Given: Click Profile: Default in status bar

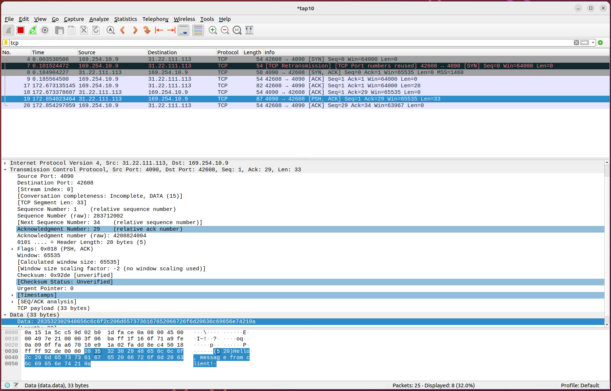Looking at the screenshot, I should click(580, 385).
